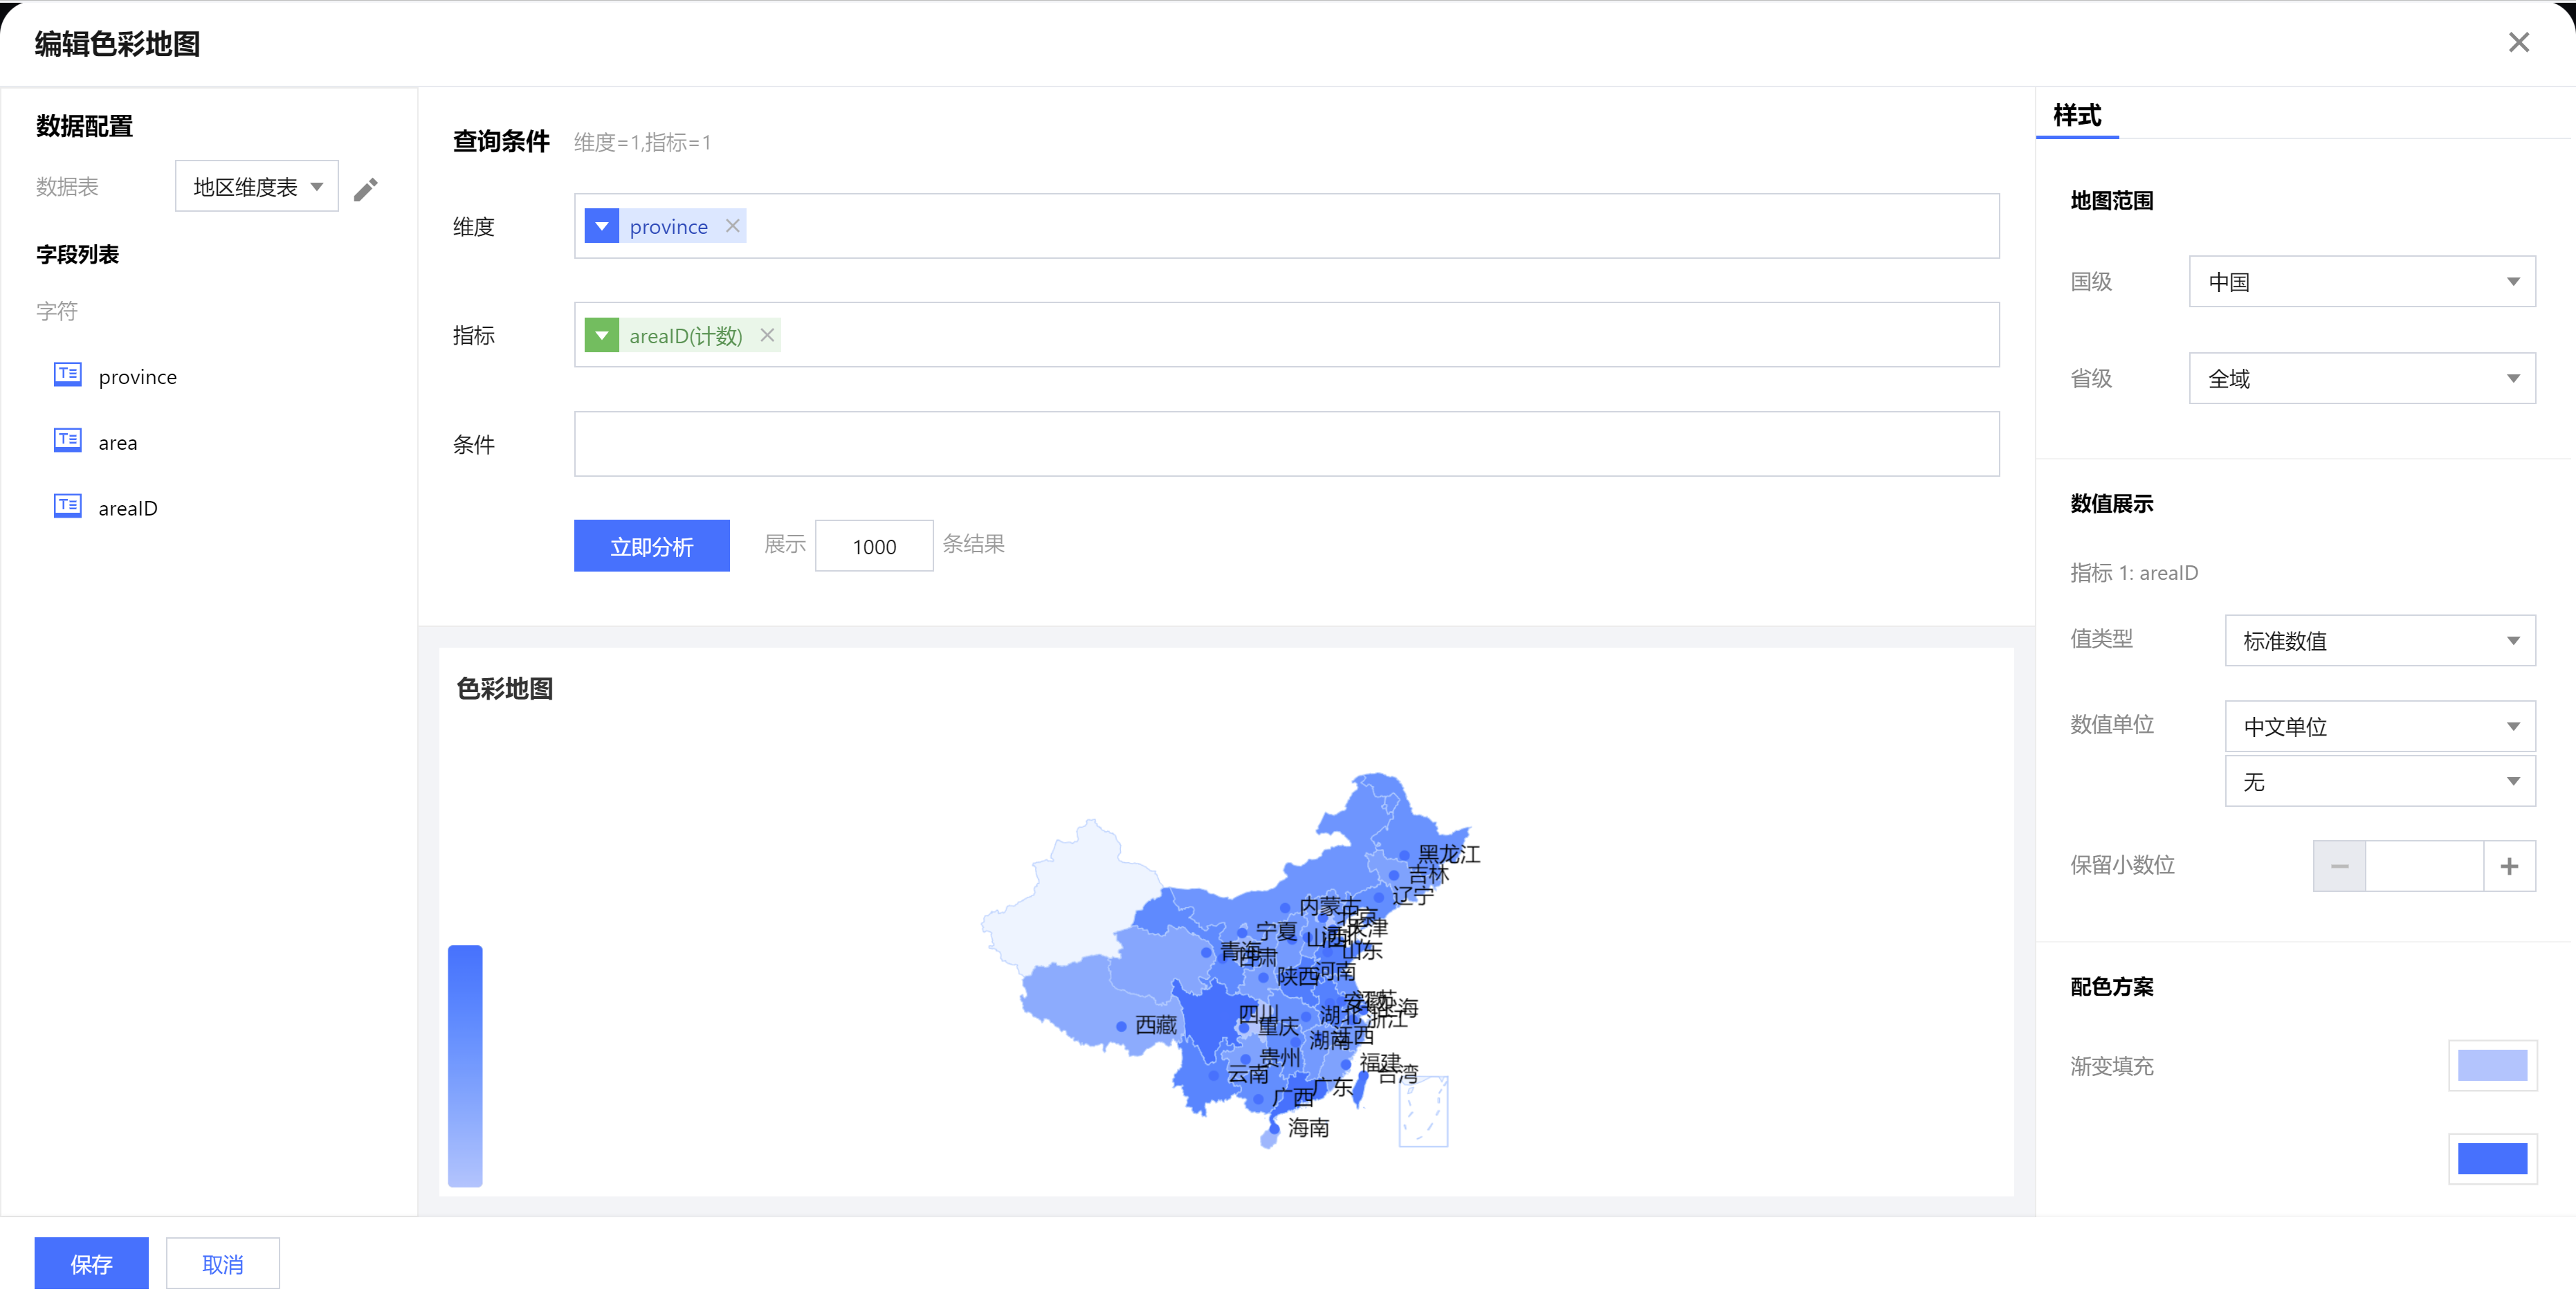Remove the province dimension tag
Screen dimensions: 2576x1303
pyautogui.click(x=733, y=226)
